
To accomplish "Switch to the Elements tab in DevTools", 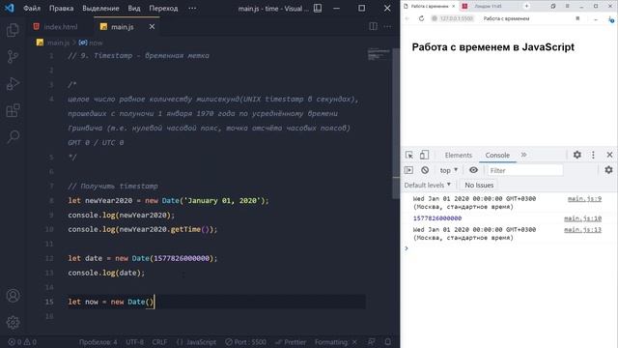I will 458,155.
